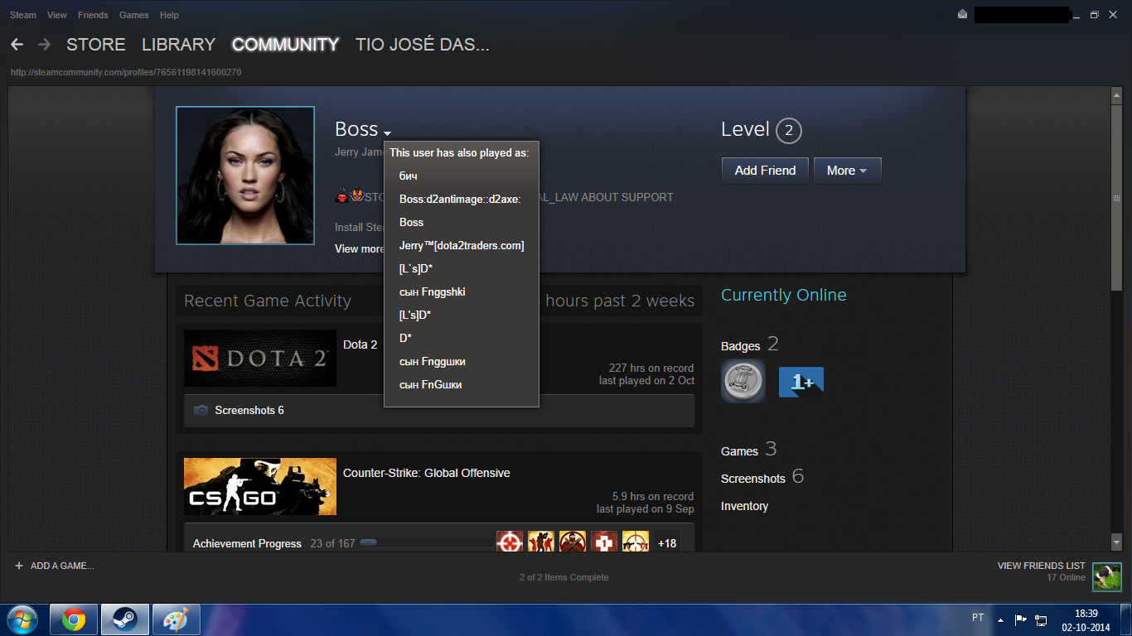1132x636 pixels.
Task: Go to the STORE tab
Action: coord(96,45)
